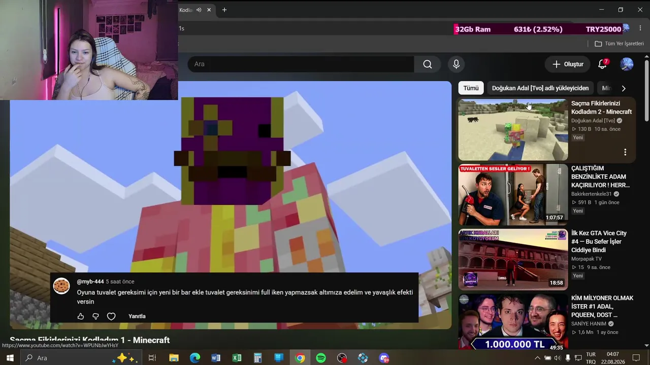
Task: Open the Windows Start menu
Action: 10,358
